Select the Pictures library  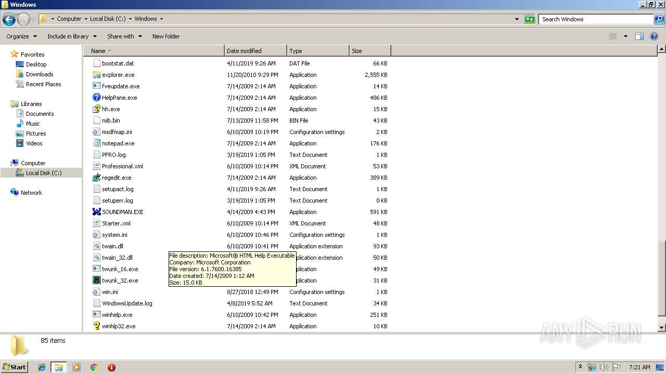coord(31,133)
